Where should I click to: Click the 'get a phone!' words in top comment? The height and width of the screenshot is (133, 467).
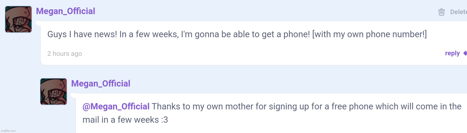(x=286, y=34)
